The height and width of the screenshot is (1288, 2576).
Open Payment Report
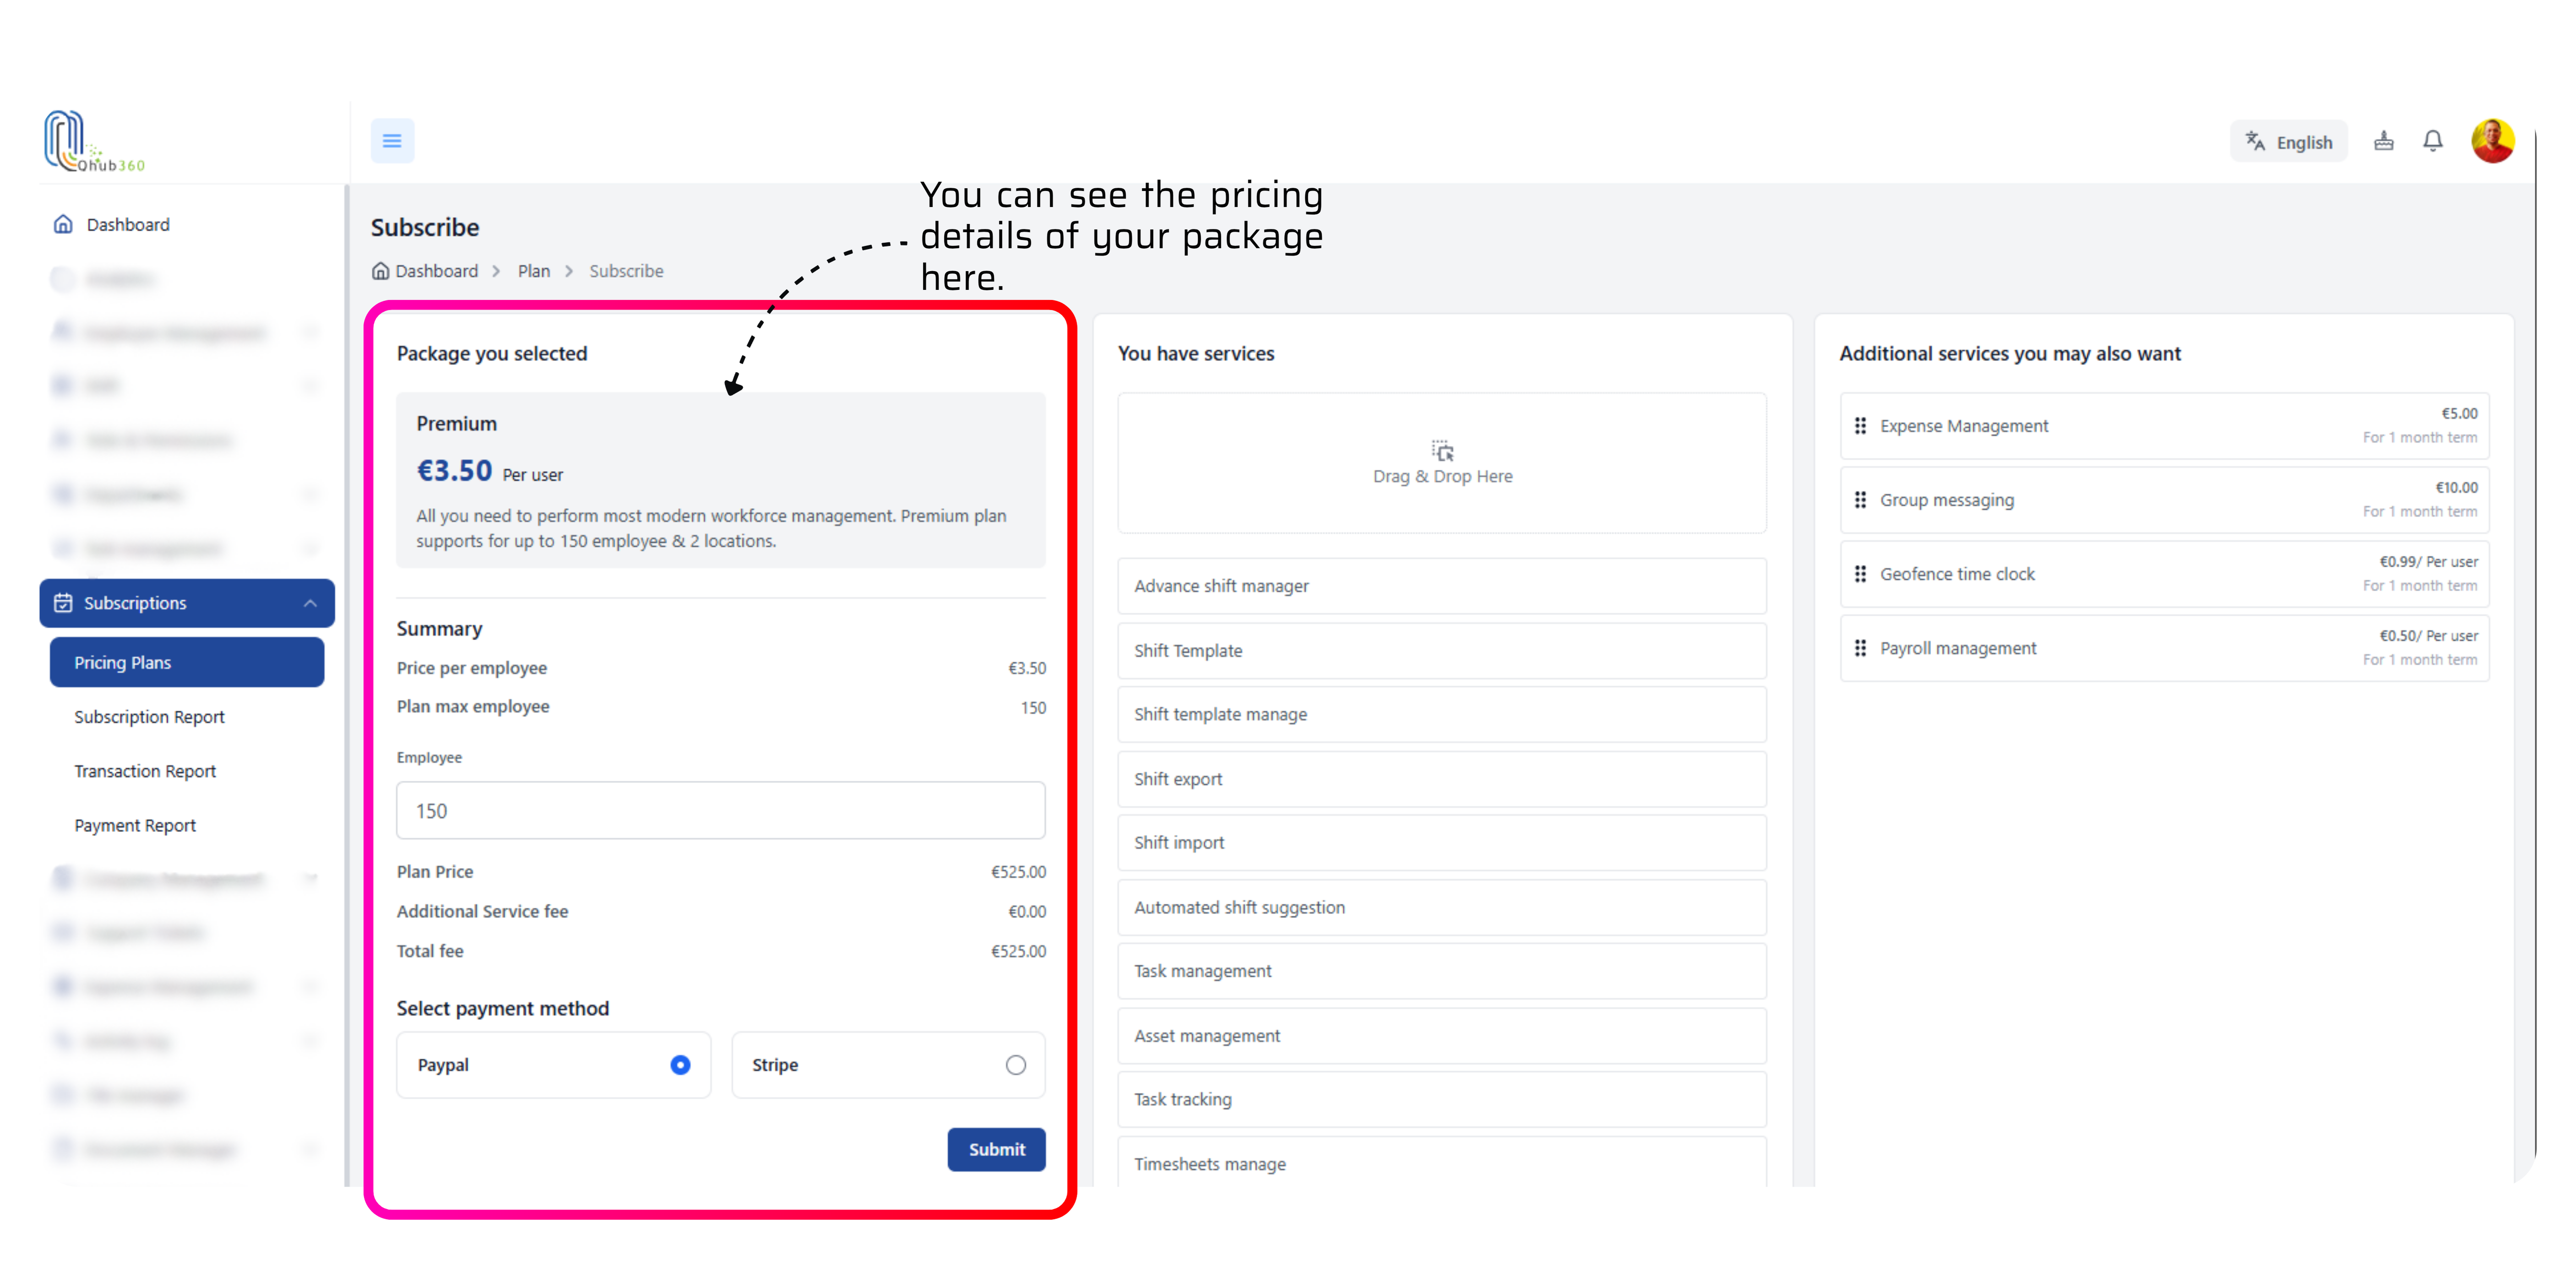(135, 825)
